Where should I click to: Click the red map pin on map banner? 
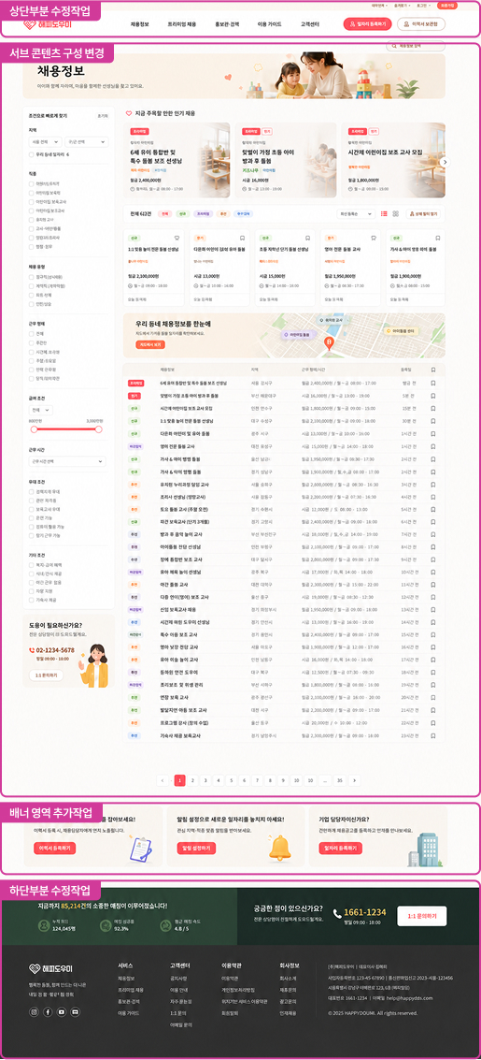coord(329,342)
